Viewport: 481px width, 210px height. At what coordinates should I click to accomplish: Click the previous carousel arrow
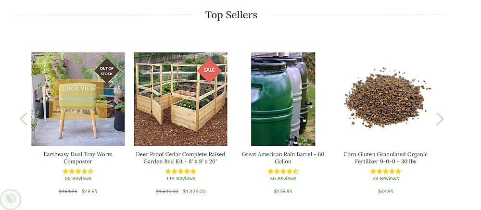23,119
